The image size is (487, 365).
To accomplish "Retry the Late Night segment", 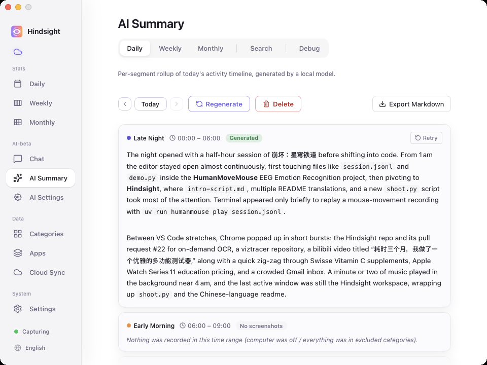I will point(426,138).
